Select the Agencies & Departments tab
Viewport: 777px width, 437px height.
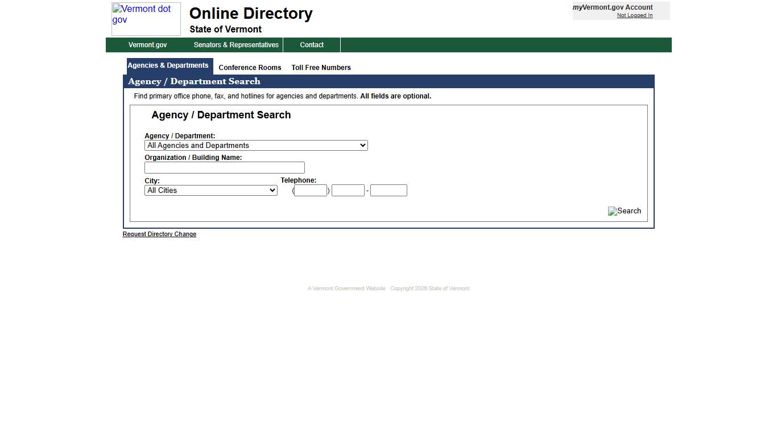pyautogui.click(x=168, y=65)
